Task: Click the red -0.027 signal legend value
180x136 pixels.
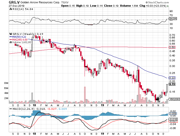Action: click(52, 109)
